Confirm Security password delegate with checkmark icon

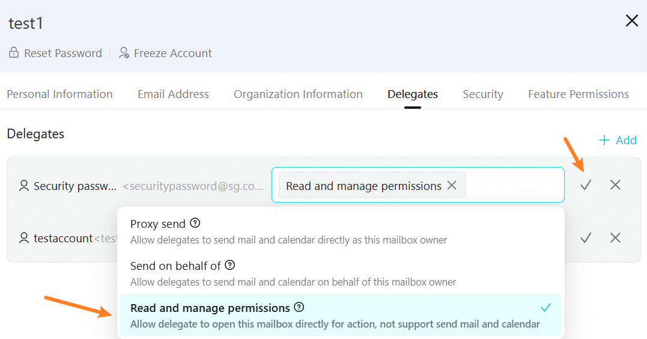coord(586,185)
